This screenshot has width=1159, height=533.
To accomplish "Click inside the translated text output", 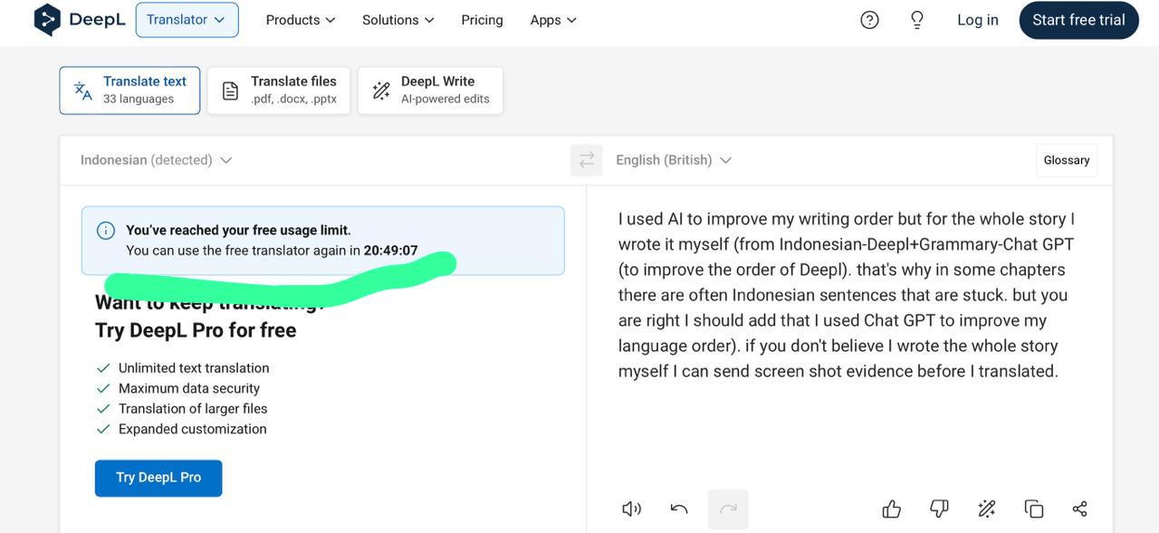I will 847,295.
